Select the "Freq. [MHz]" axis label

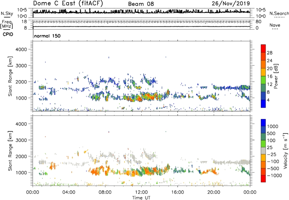point(7,24)
